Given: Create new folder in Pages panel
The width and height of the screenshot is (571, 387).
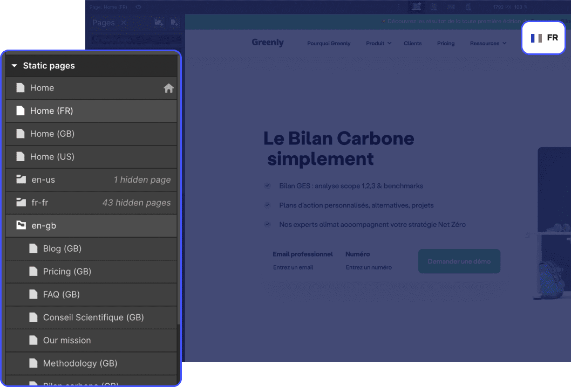Looking at the screenshot, I should coord(159,23).
